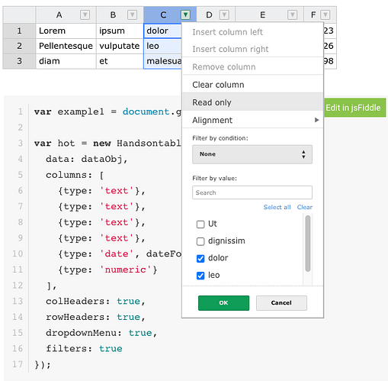Viewport: 388px width, 381px height.
Task: Click 'data: dataObj' code line
Action: click(87, 160)
